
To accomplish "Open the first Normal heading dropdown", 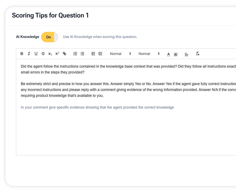I will pyautogui.click(x=120, y=54).
